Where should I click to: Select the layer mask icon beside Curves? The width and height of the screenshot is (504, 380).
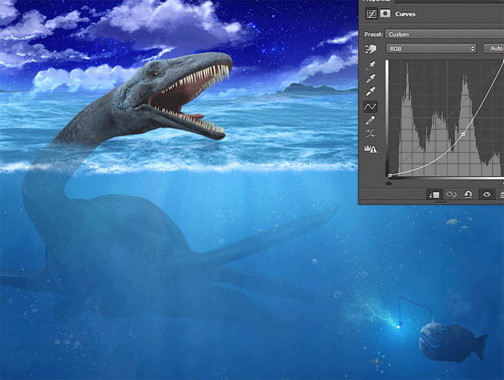[x=385, y=13]
